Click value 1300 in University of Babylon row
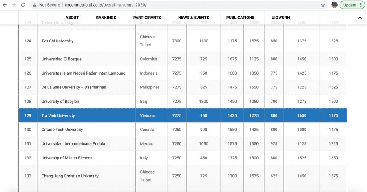The width and height of the screenshot is (367, 192). coord(203,102)
